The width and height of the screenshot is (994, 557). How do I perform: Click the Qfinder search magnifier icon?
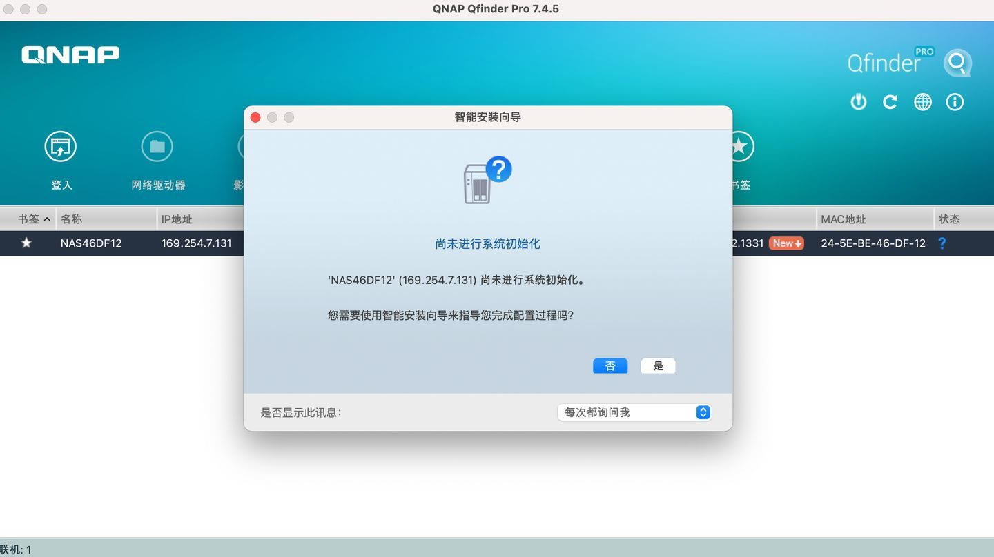(957, 63)
